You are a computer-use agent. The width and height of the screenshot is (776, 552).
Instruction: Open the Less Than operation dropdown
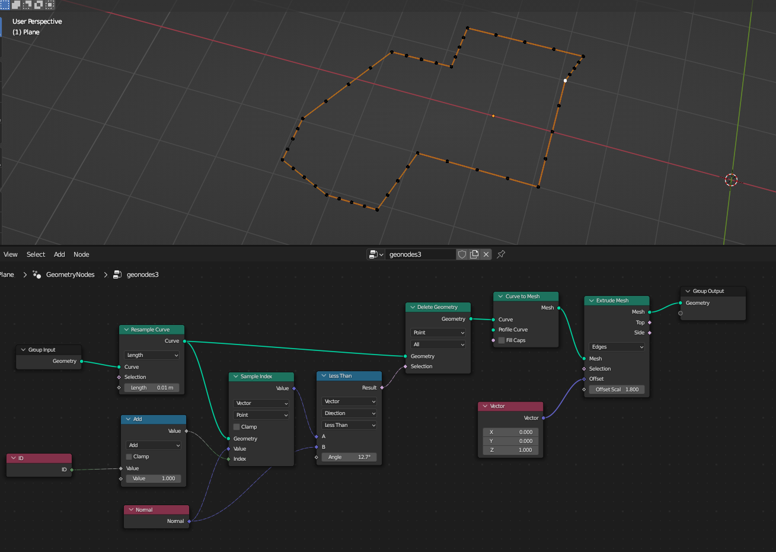[349, 425]
